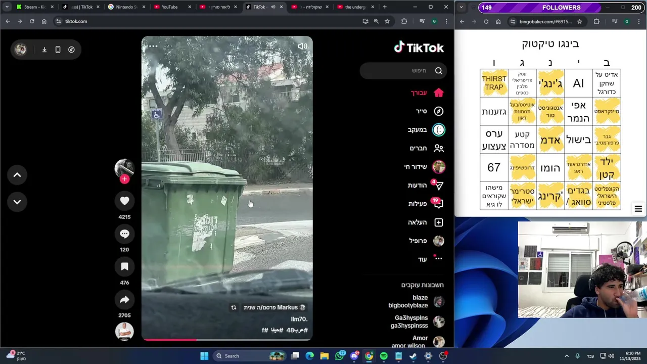Viewport: 647px width, 364px height.
Task: Follow the creator via red plus badge
Action: [x=124, y=179]
